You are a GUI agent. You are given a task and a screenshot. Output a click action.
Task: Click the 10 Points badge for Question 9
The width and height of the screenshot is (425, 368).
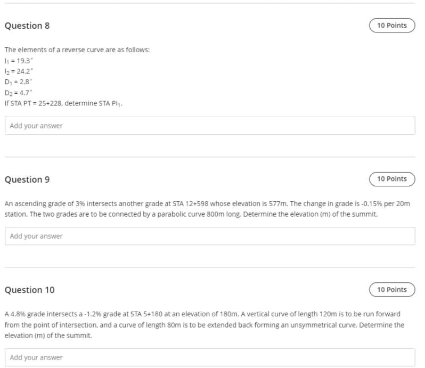coord(392,179)
